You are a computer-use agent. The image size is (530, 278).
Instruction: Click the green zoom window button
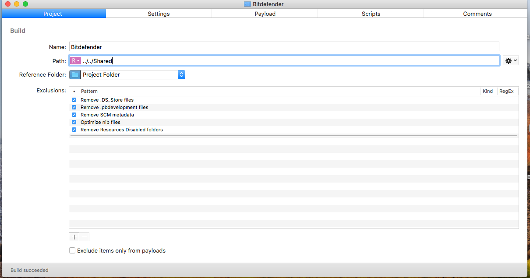pyautogui.click(x=25, y=4)
